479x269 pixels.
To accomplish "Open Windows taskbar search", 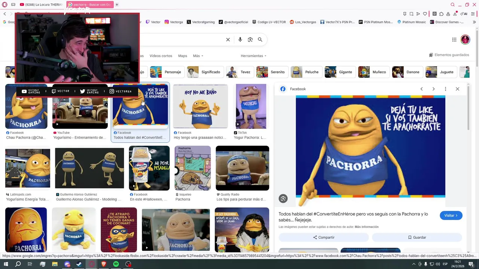I will coord(18,264).
